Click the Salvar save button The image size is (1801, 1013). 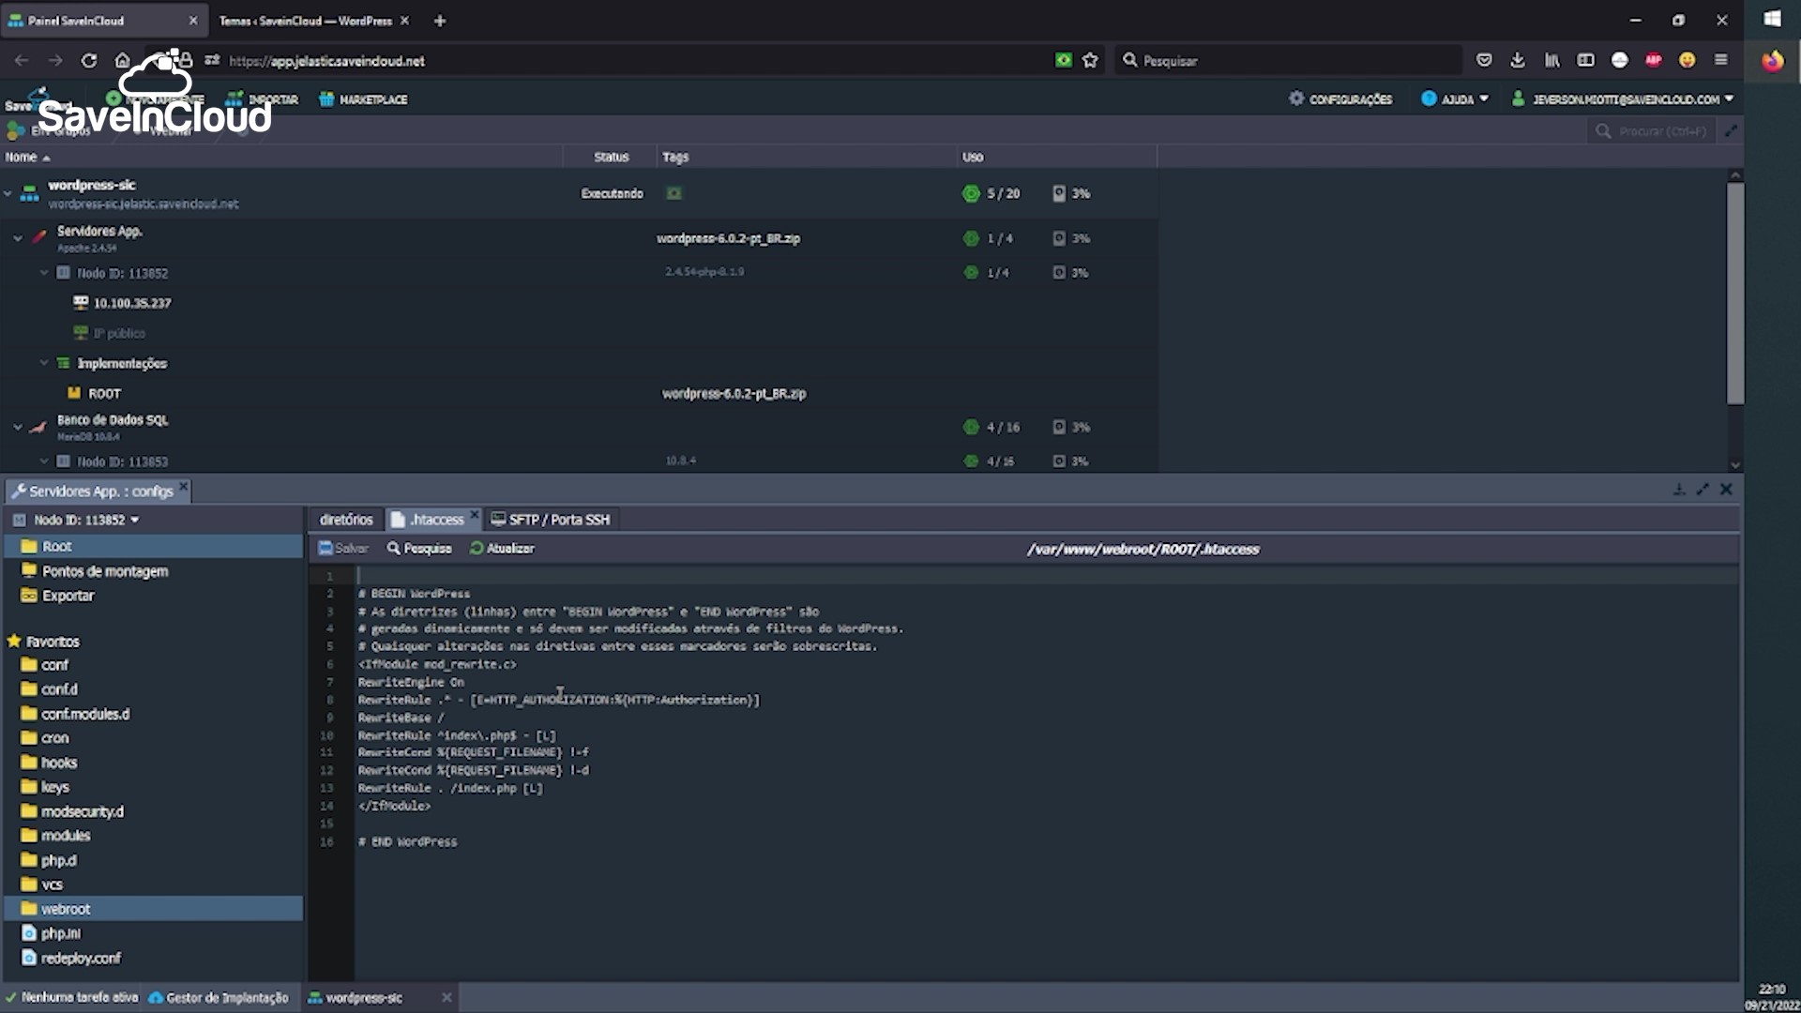point(343,549)
